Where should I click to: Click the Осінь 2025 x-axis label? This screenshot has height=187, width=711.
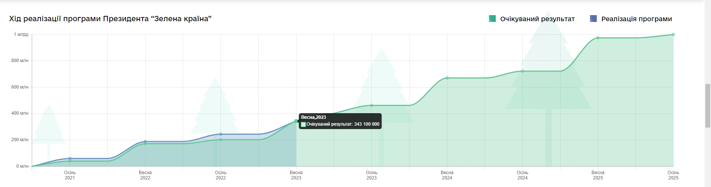coord(673,175)
